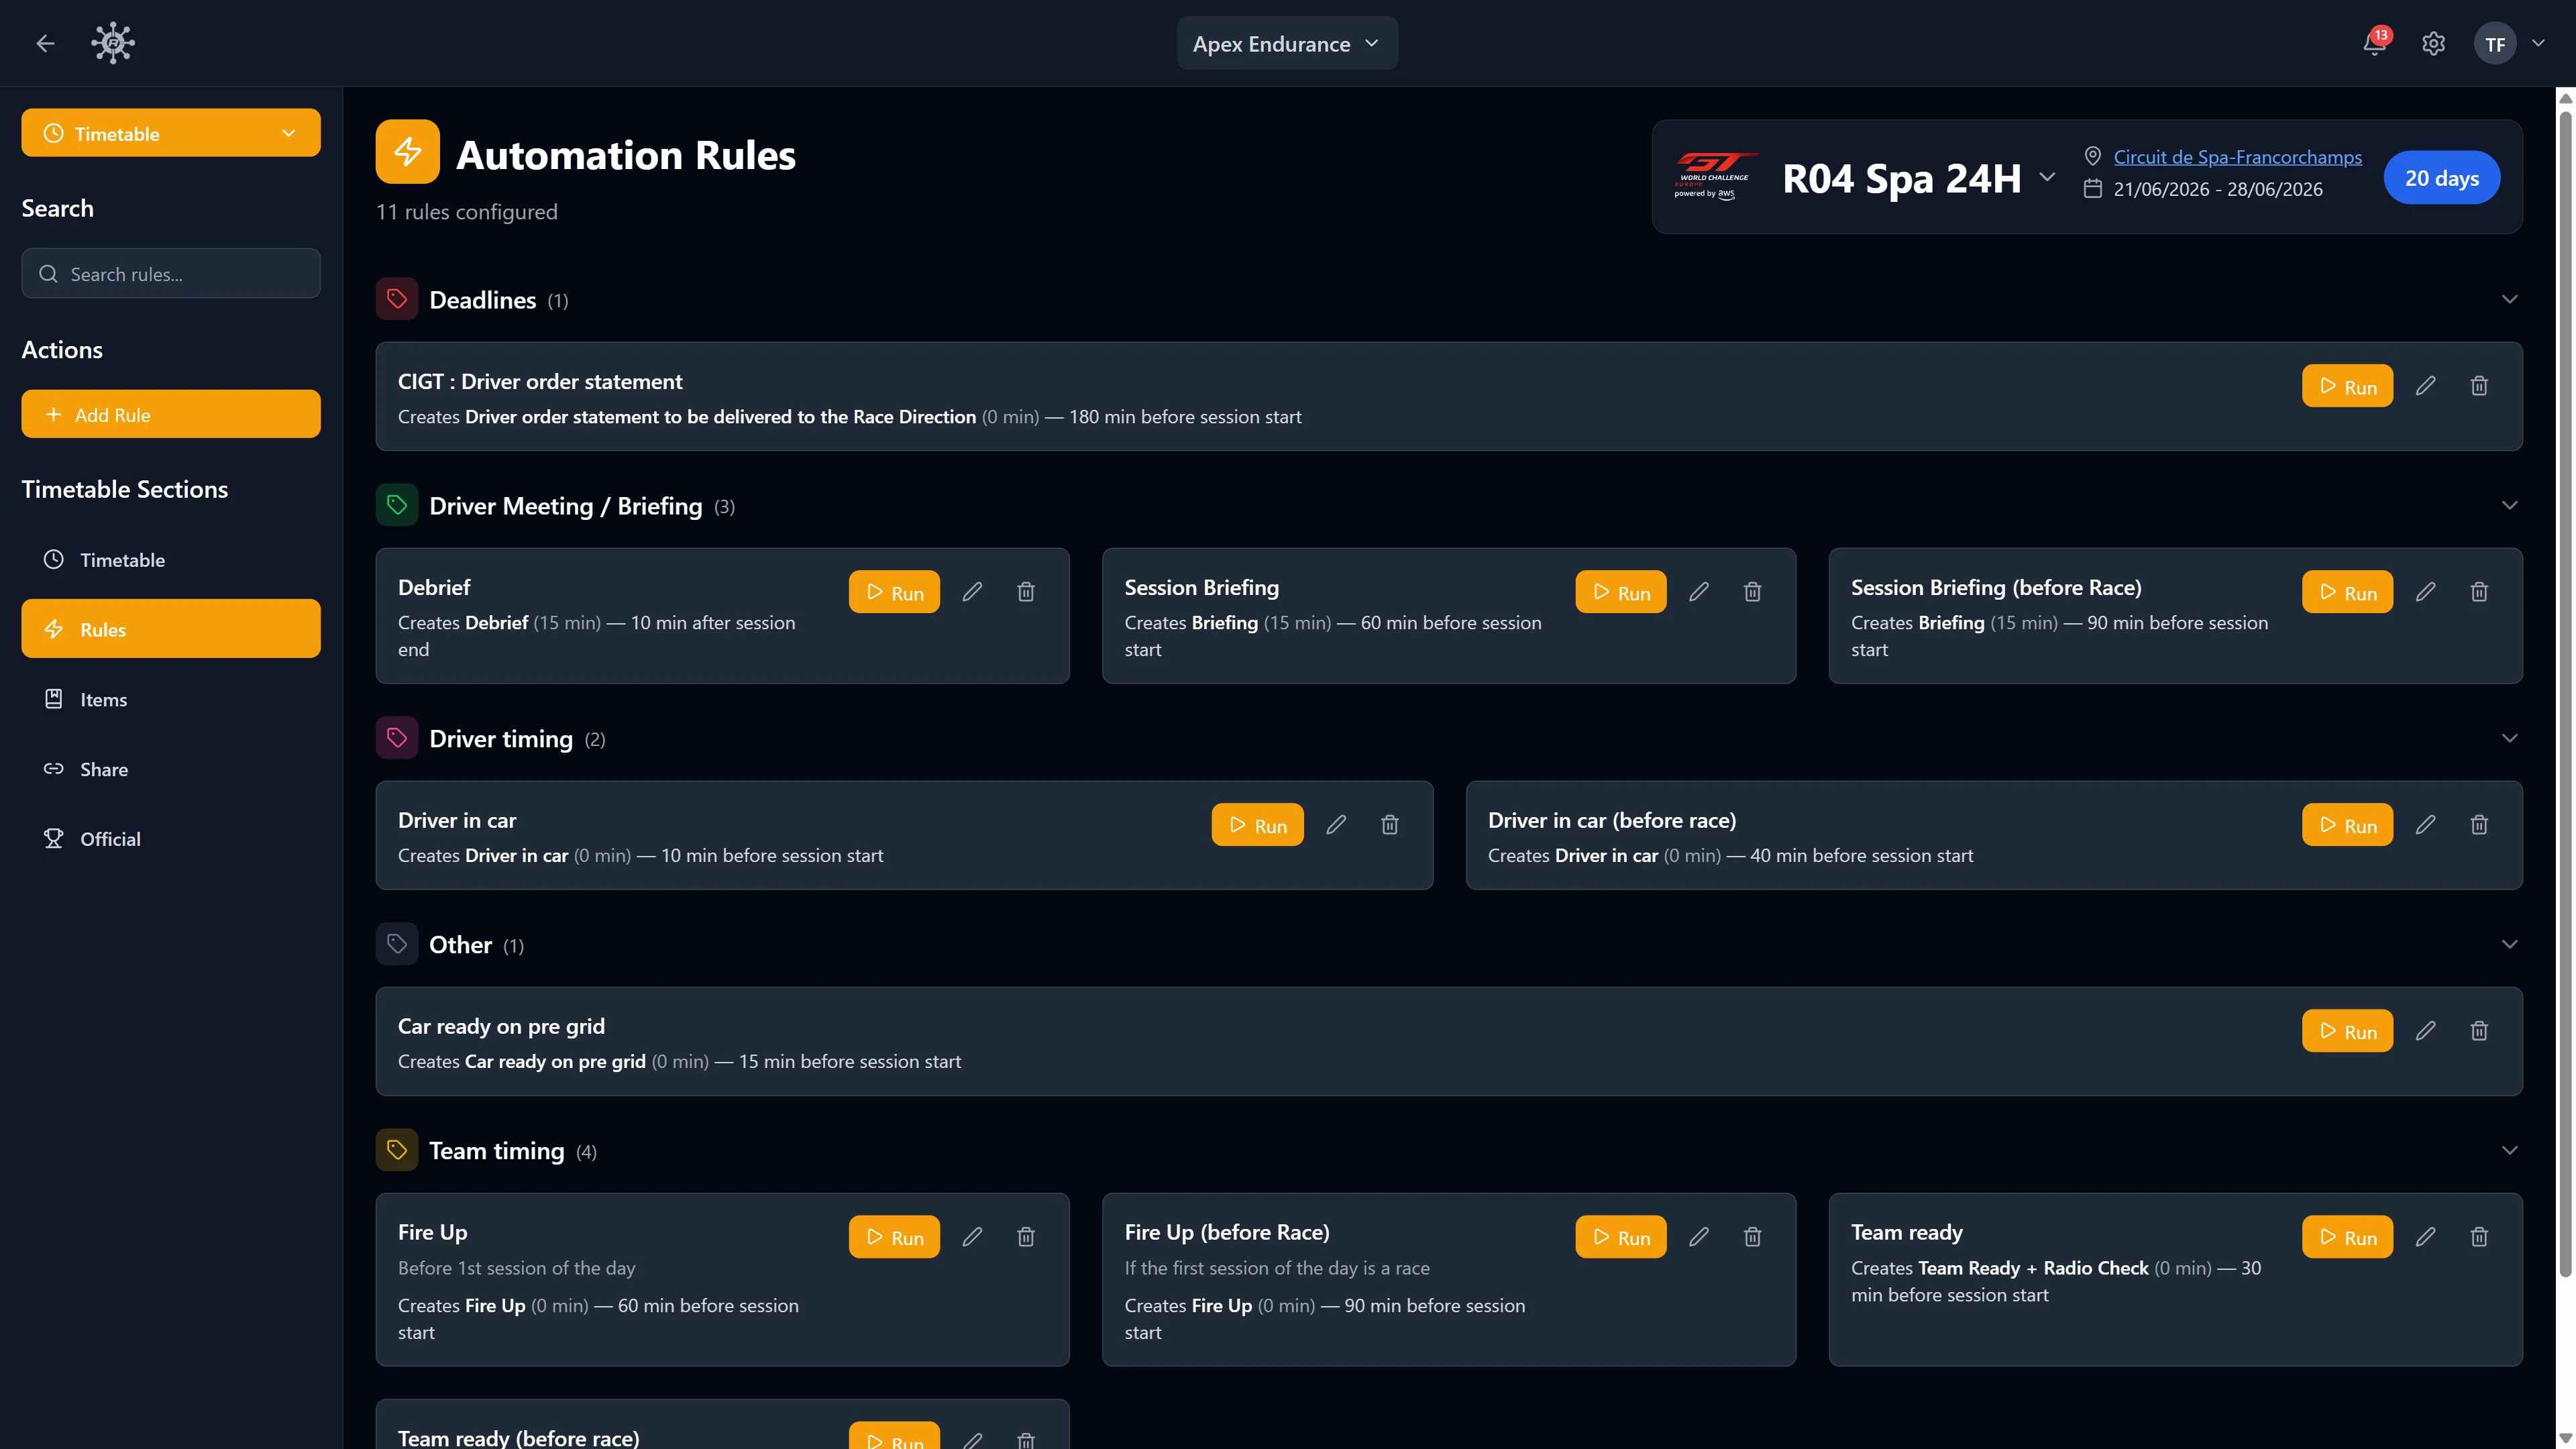Edit the Session Briefing rule
Image resolution: width=2576 pixels, height=1449 pixels.
coord(1699,592)
